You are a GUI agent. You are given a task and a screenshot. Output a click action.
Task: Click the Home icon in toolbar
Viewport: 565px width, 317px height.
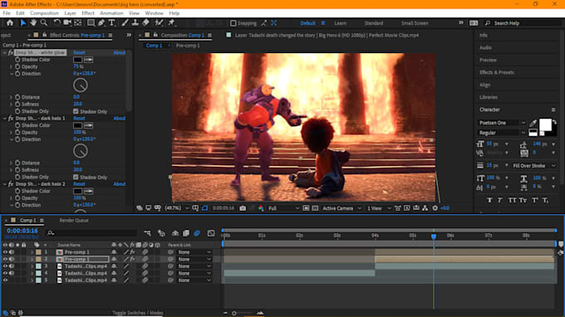click(10, 23)
